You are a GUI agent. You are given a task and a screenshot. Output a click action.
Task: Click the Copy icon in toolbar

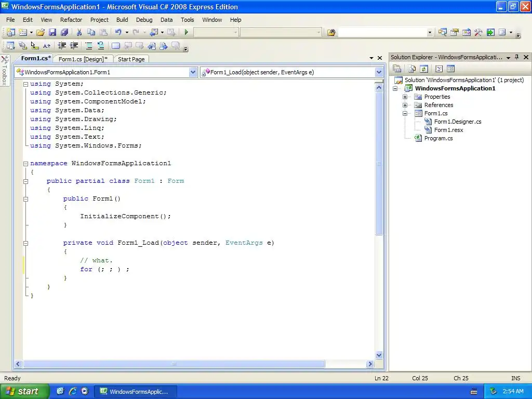click(91, 32)
